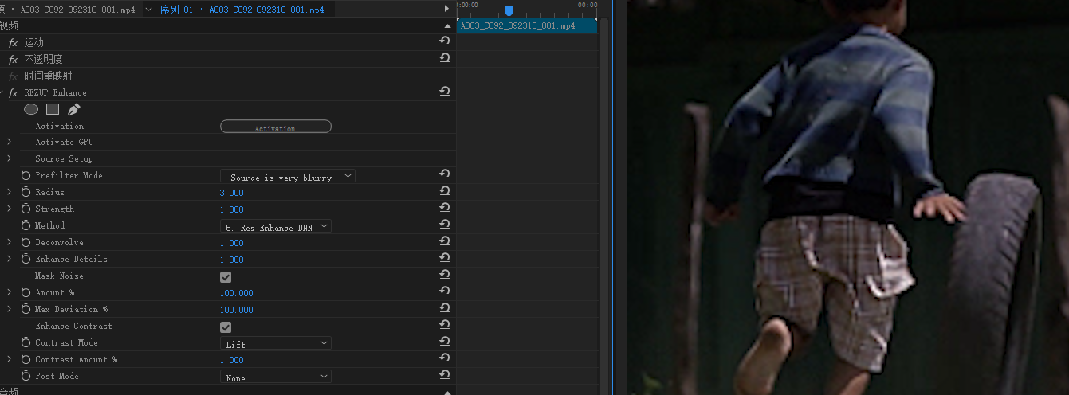Open the Prefilter Mode dropdown
This screenshot has width=1069, height=395.
pos(288,176)
